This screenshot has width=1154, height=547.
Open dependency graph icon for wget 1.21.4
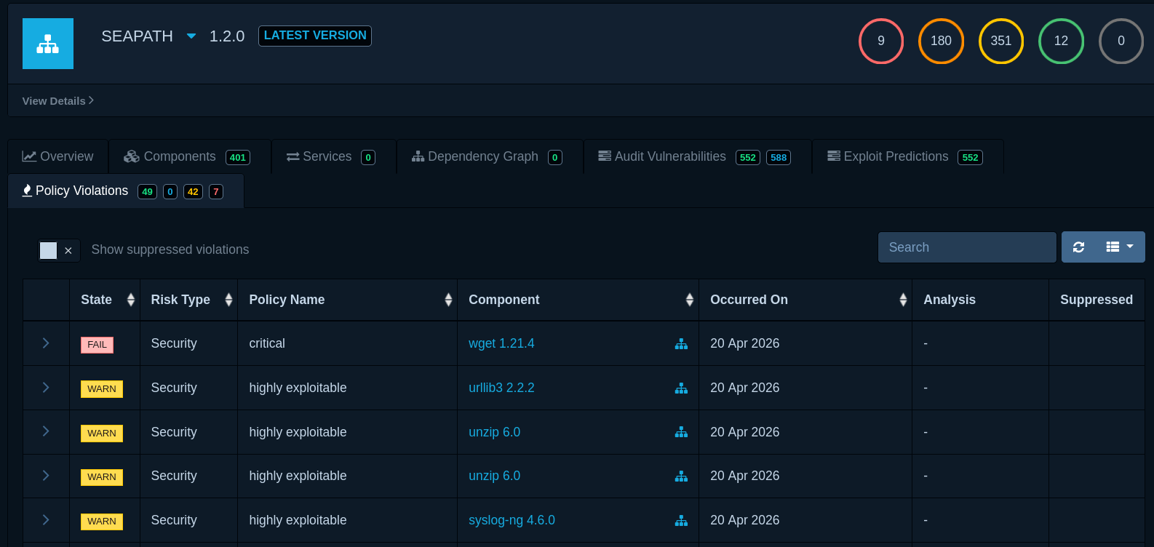click(681, 344)
